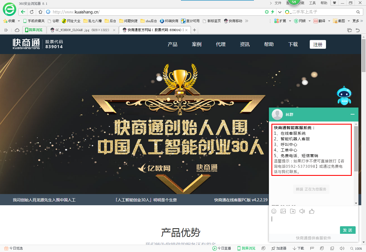Expand the address bar history dropdown

(280, 12)
